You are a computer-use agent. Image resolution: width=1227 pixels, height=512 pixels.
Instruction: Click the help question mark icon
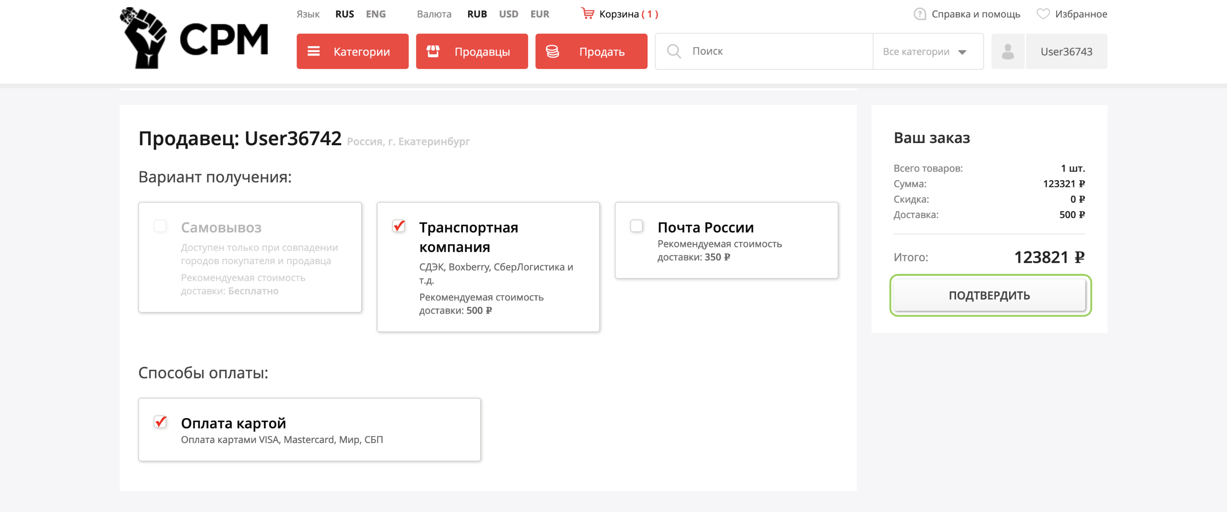[x=919, y=14]
